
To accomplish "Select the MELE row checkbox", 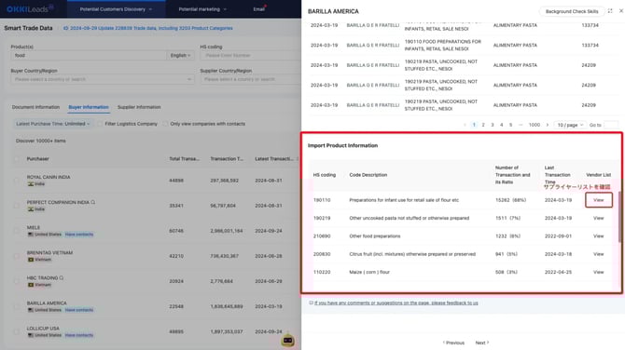I will pos(17,231).
